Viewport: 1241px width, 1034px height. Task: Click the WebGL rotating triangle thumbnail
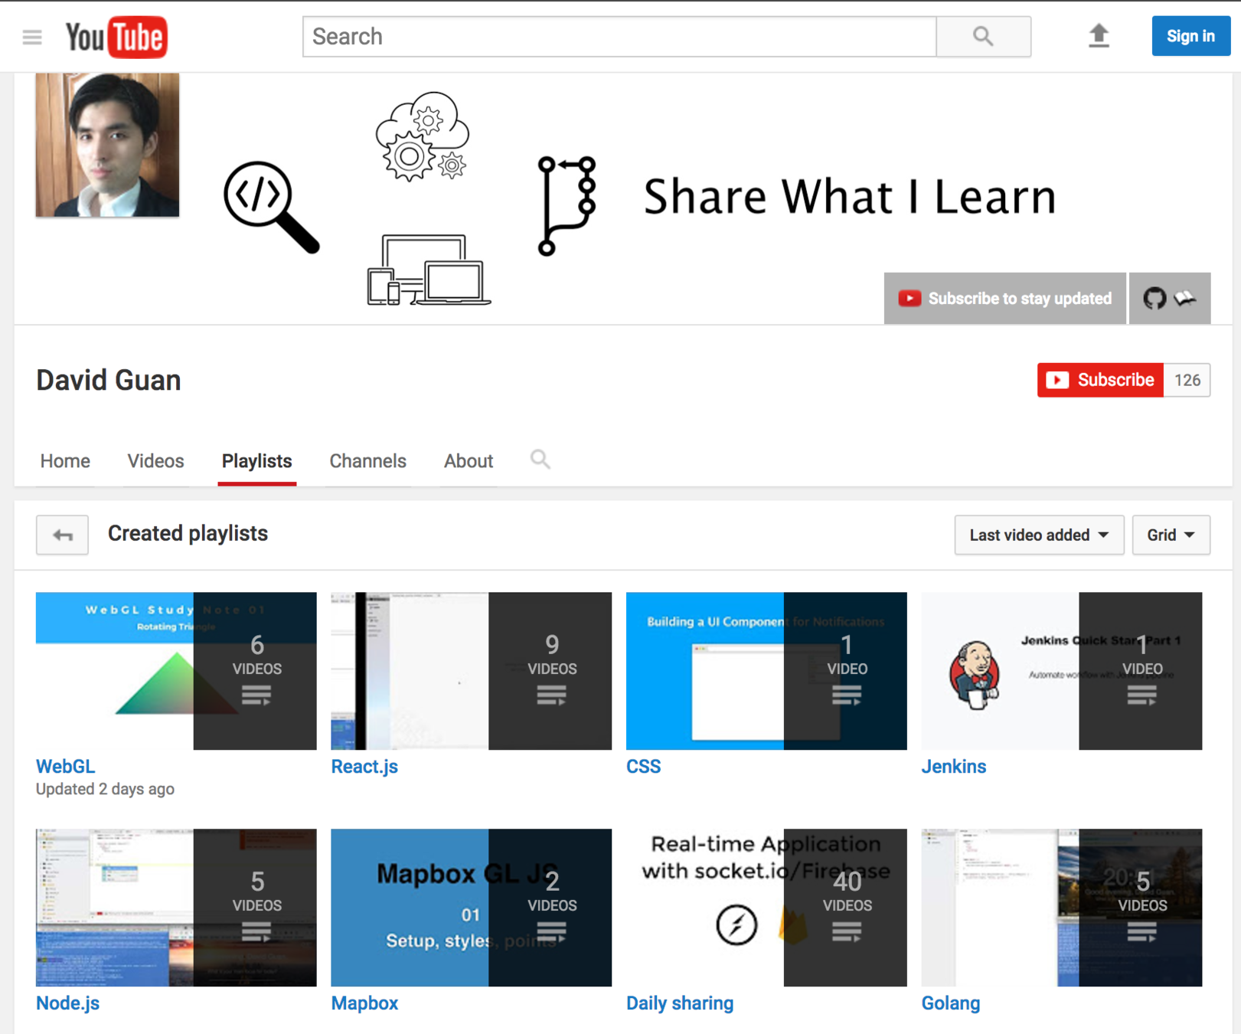(x=176, y=671)
